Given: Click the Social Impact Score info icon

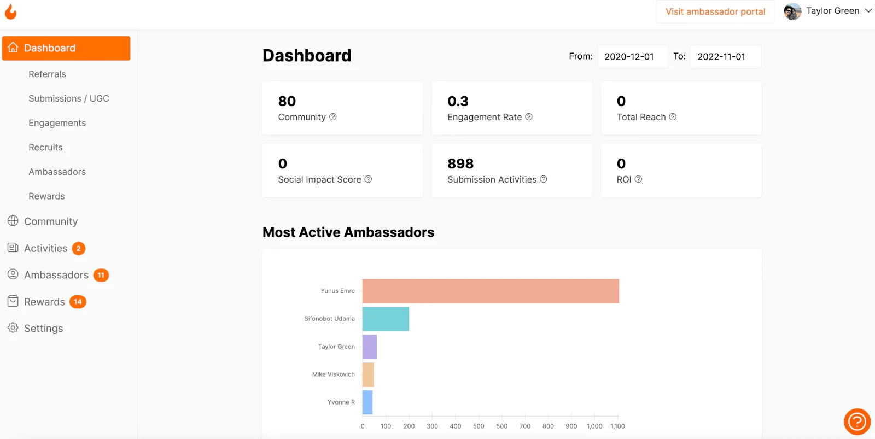Looking at the screenshot, I should (368, 179).
